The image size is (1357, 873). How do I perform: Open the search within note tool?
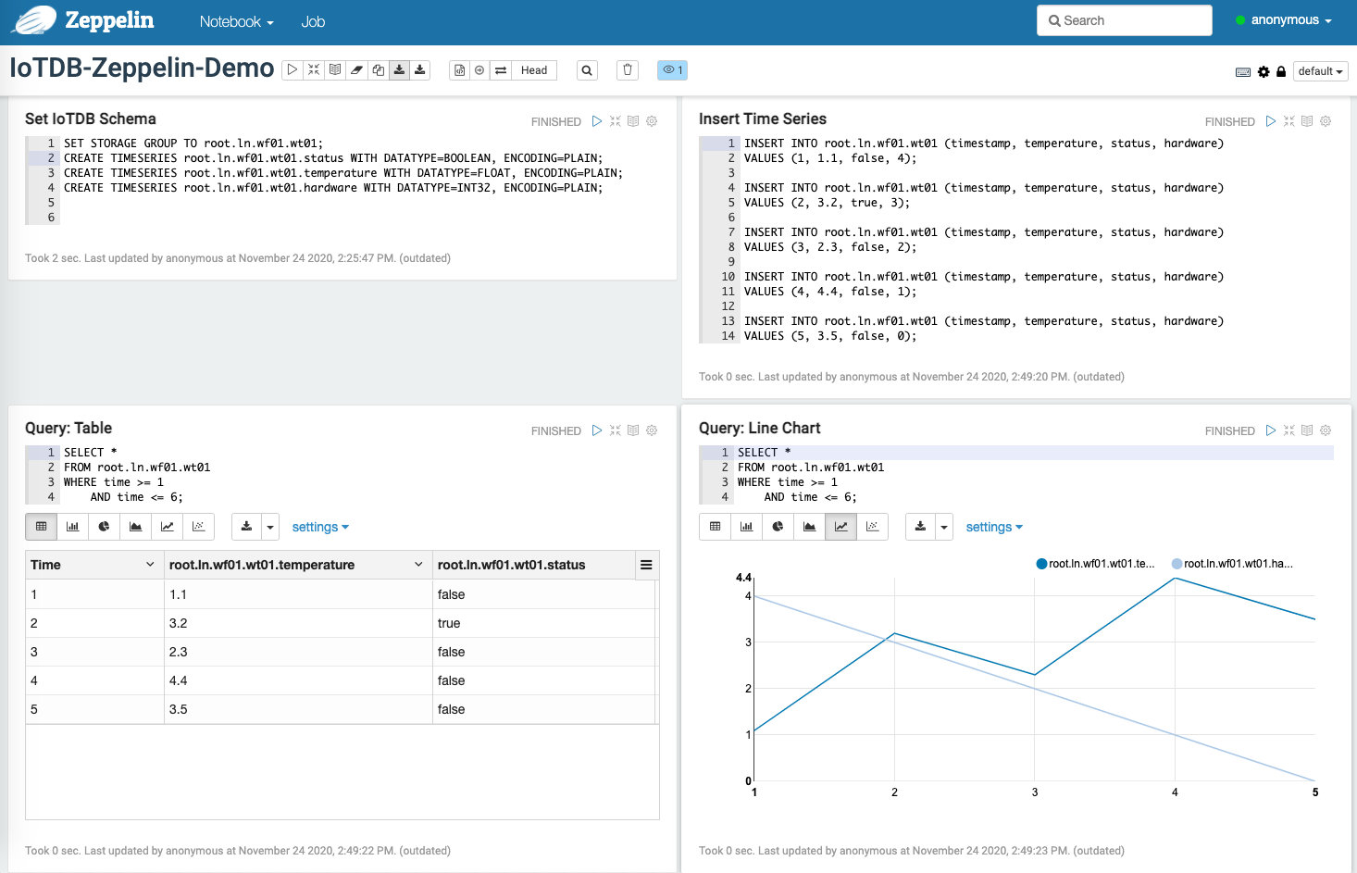pyautogui.click(x=587, y=69)
